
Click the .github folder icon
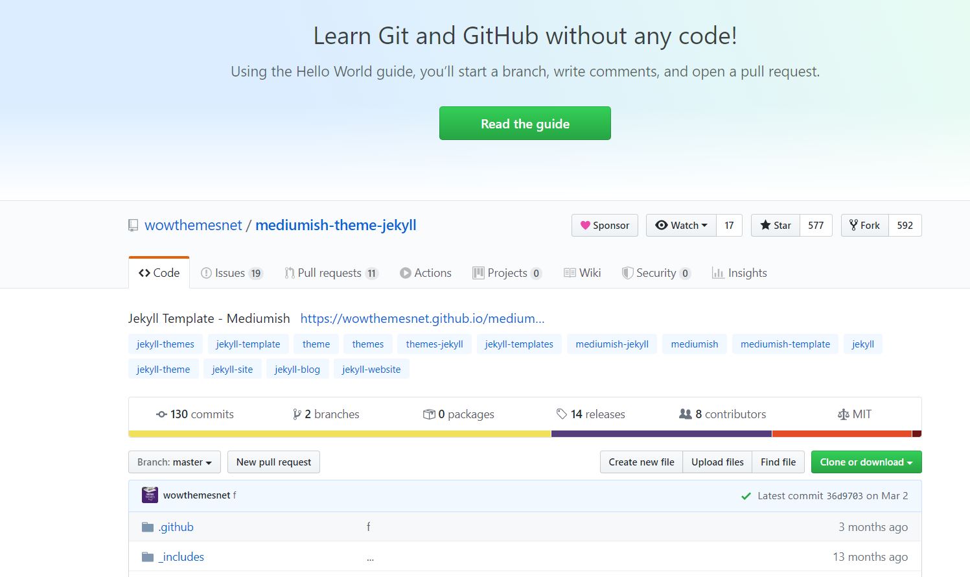148,527
